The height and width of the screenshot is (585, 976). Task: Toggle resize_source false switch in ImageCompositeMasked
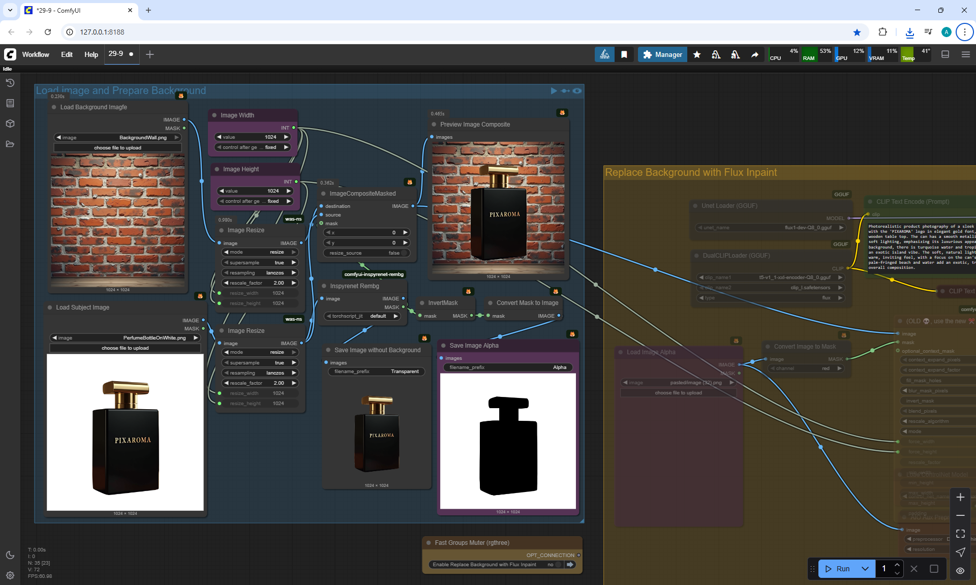(404, 253)
